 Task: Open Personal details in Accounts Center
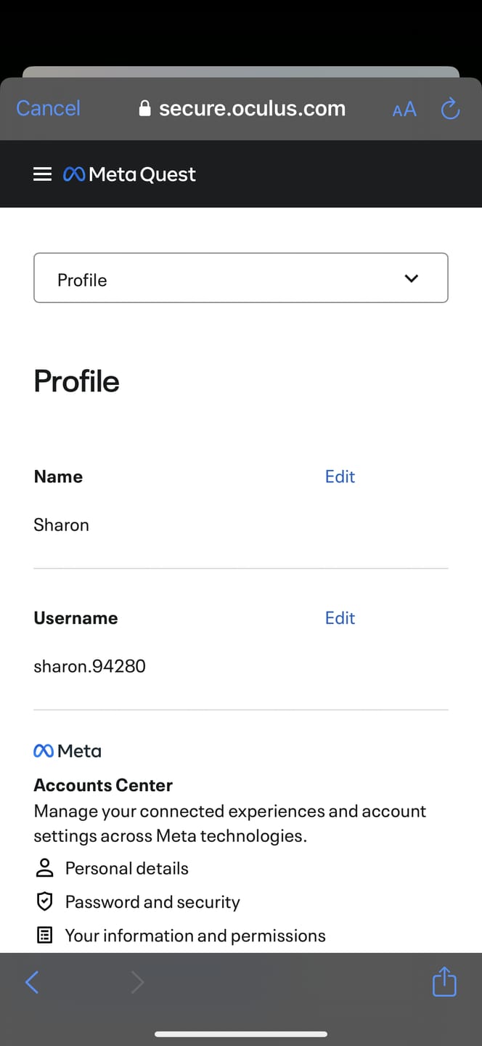coord(127,868)
